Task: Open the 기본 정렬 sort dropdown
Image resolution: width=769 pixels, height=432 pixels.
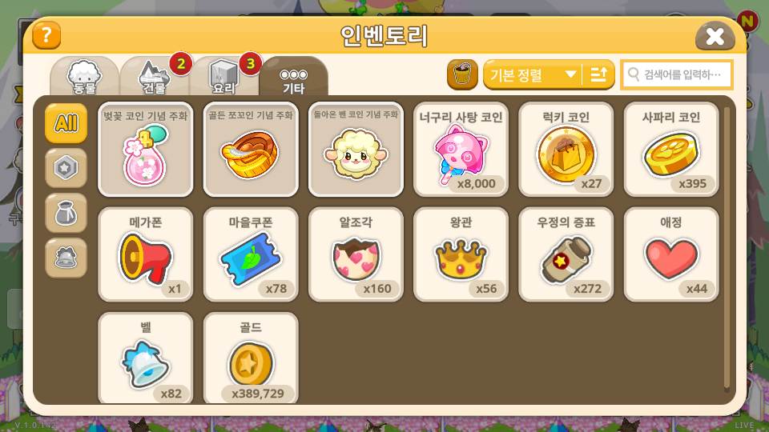Action: 533,74
